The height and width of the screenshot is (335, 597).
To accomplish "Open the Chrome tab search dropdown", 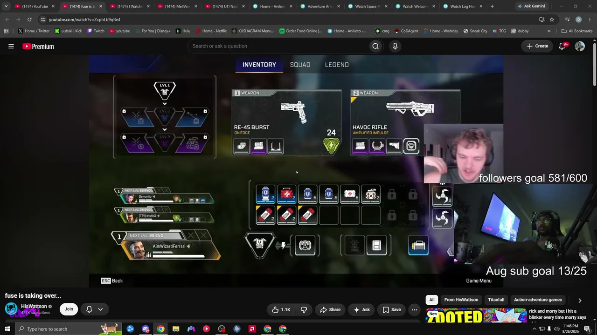I will pos(6,7).
